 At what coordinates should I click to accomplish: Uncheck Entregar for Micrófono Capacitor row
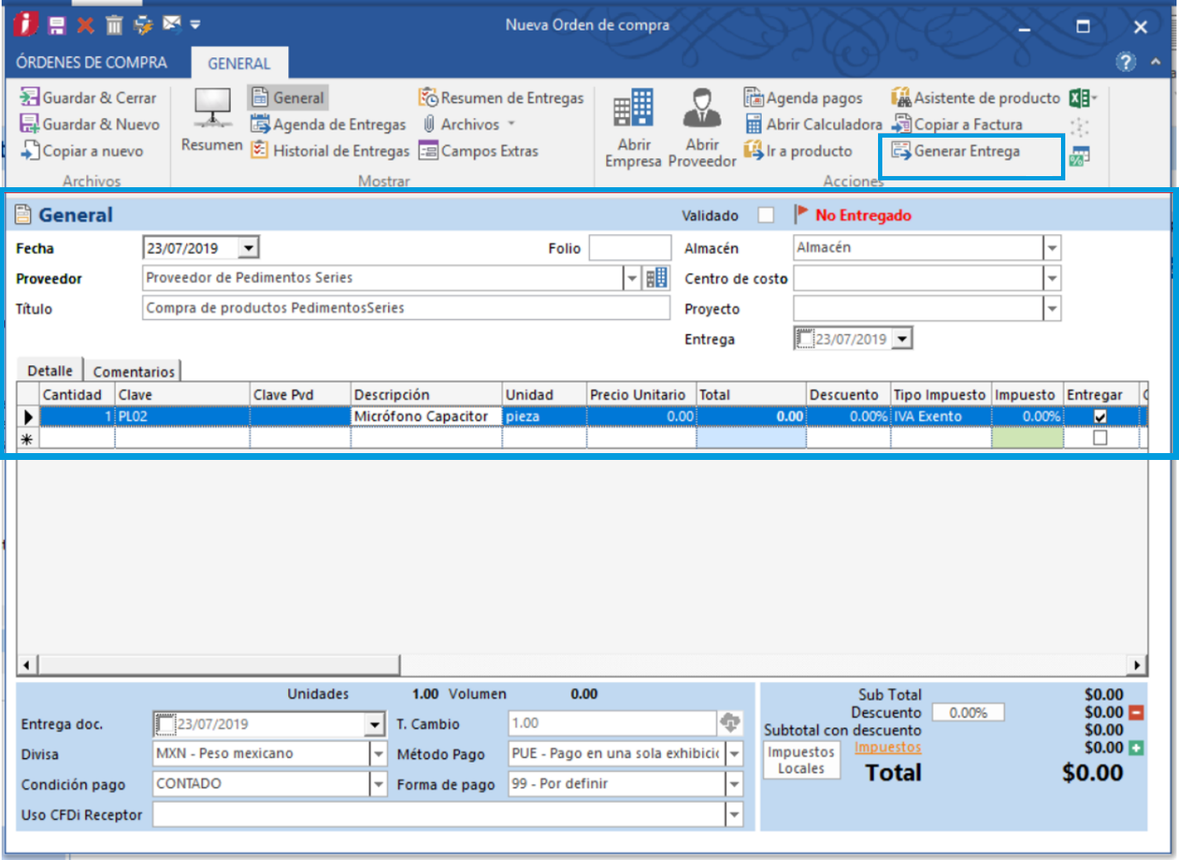point(1100,417)
